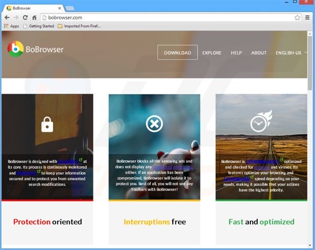
Task: Click the blue link in interruptions card text
Action: (x=173, y=167)
